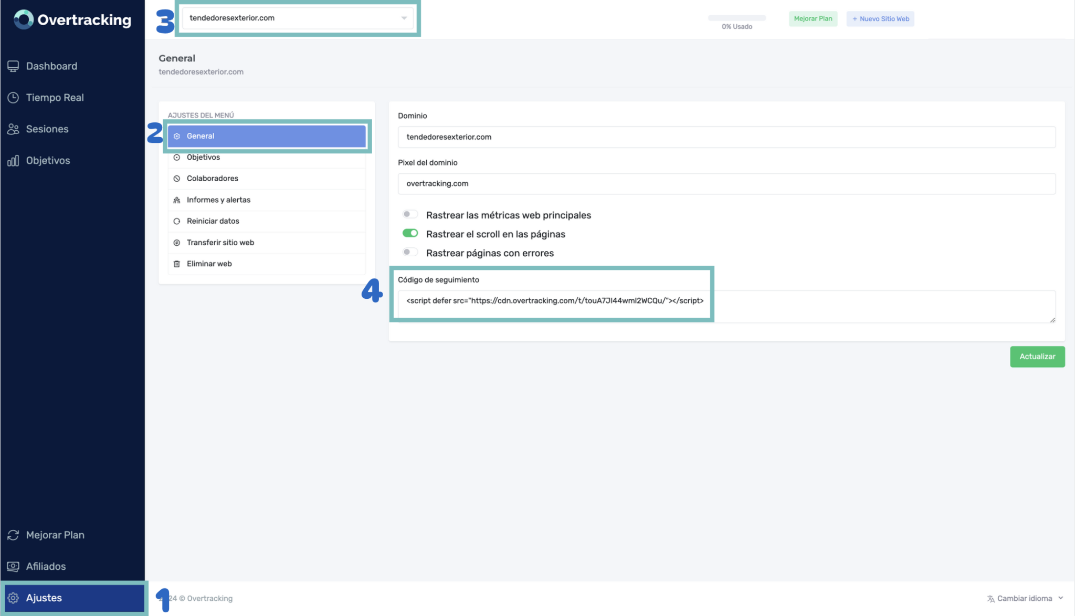Disable Rastrear el scroll en las páginas
The width and height of the screenshot is (1075, 616).
(x=410, y=233)
